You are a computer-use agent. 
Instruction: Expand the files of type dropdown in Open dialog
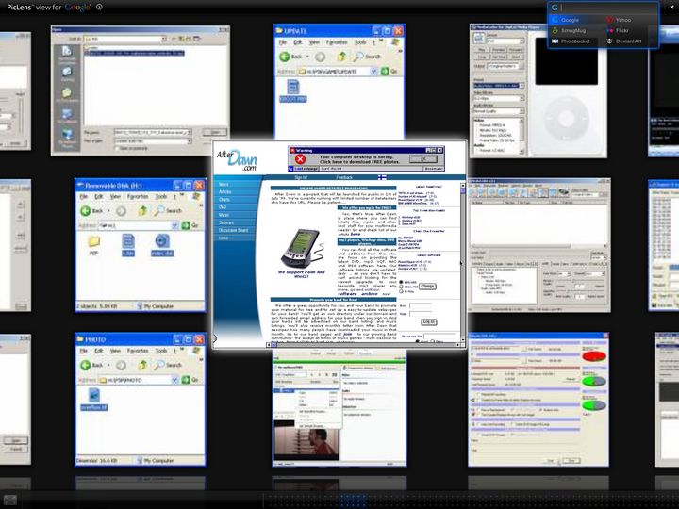pyautogui.click(x=189, y=141)
